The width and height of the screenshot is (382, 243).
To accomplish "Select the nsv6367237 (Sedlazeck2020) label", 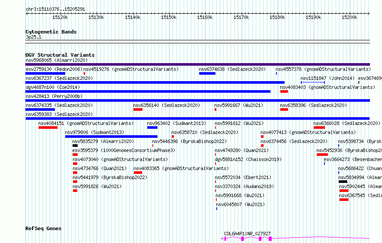I will tap(59, 78).
